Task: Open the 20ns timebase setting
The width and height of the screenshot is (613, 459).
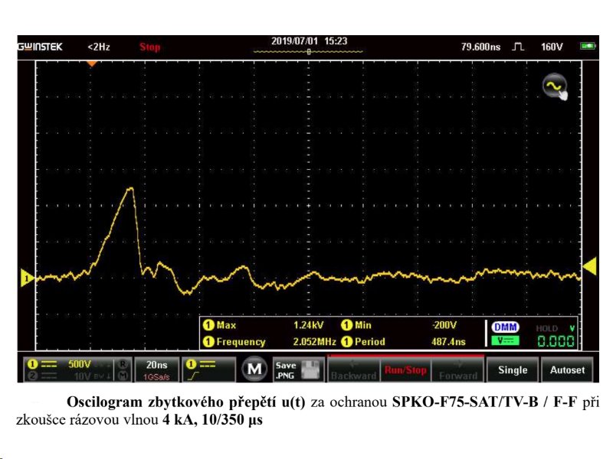Action: 157,369
